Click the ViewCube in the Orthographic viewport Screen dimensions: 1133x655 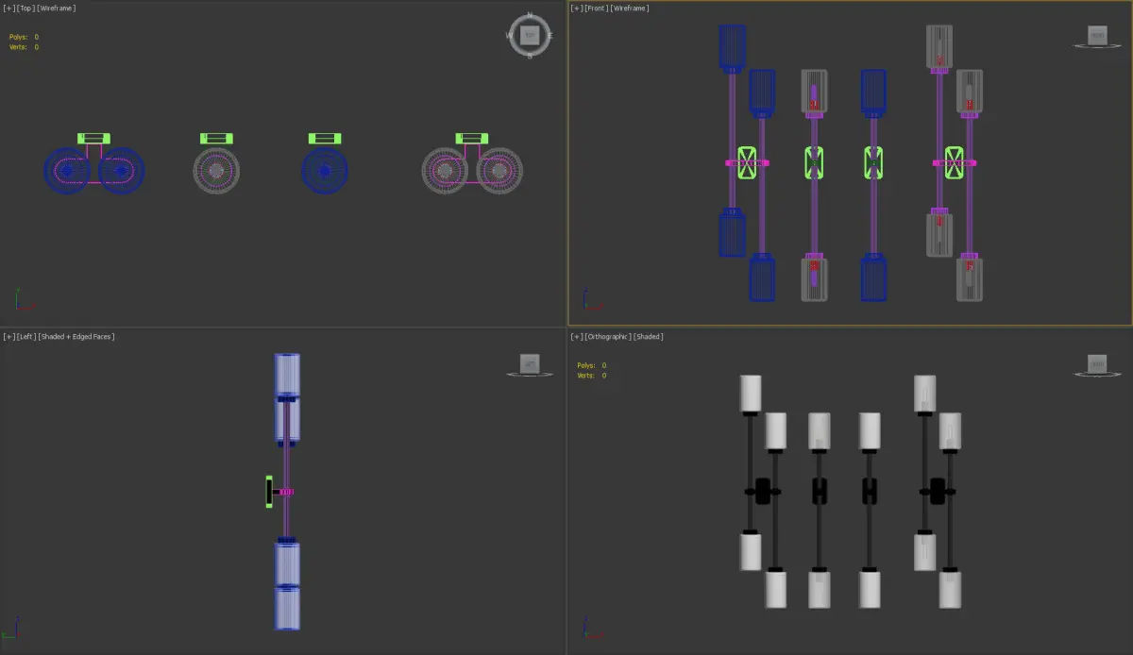point(1097,363)
